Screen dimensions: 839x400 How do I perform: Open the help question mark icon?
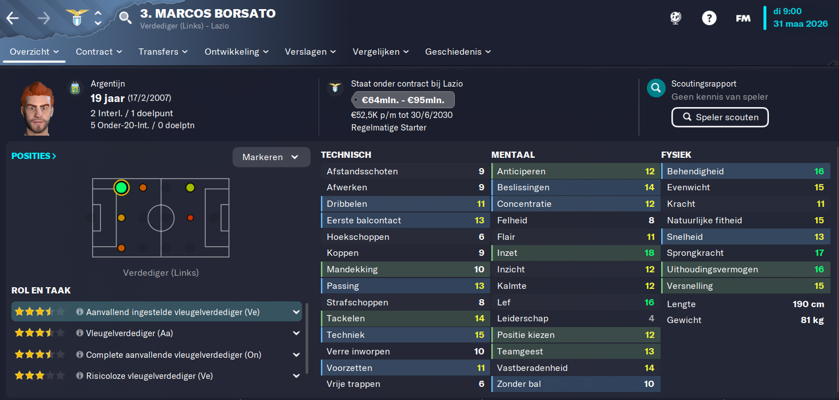(709, 18)
